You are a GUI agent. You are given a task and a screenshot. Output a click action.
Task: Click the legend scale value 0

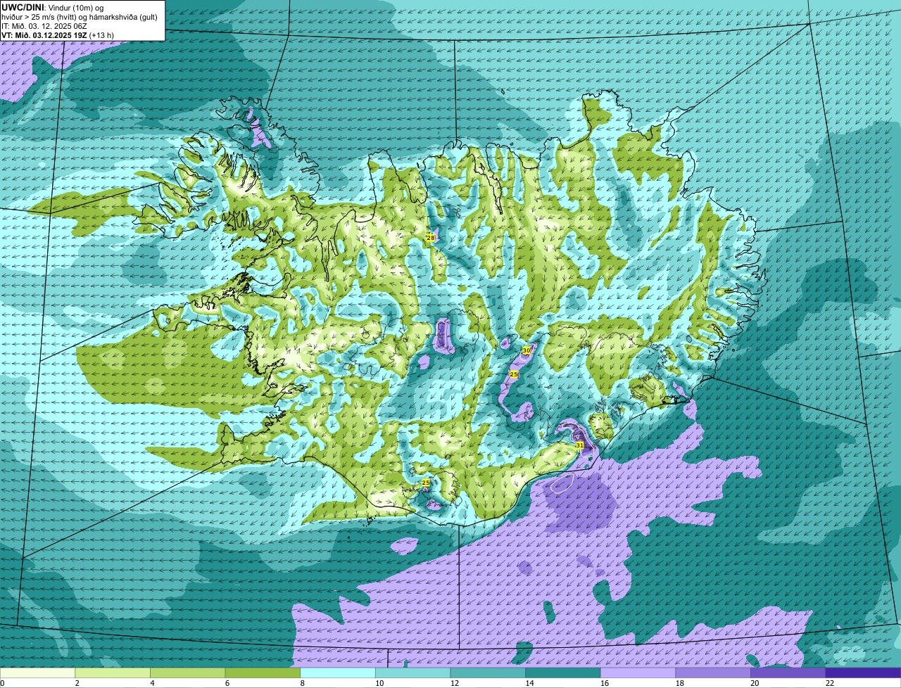pos(2,683)
